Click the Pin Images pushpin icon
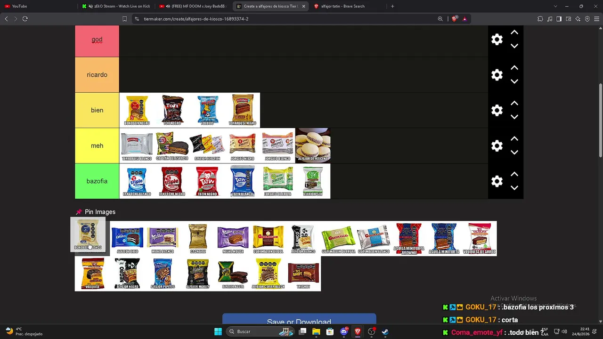This screenshot has height=339, width=603. point(79,212)
